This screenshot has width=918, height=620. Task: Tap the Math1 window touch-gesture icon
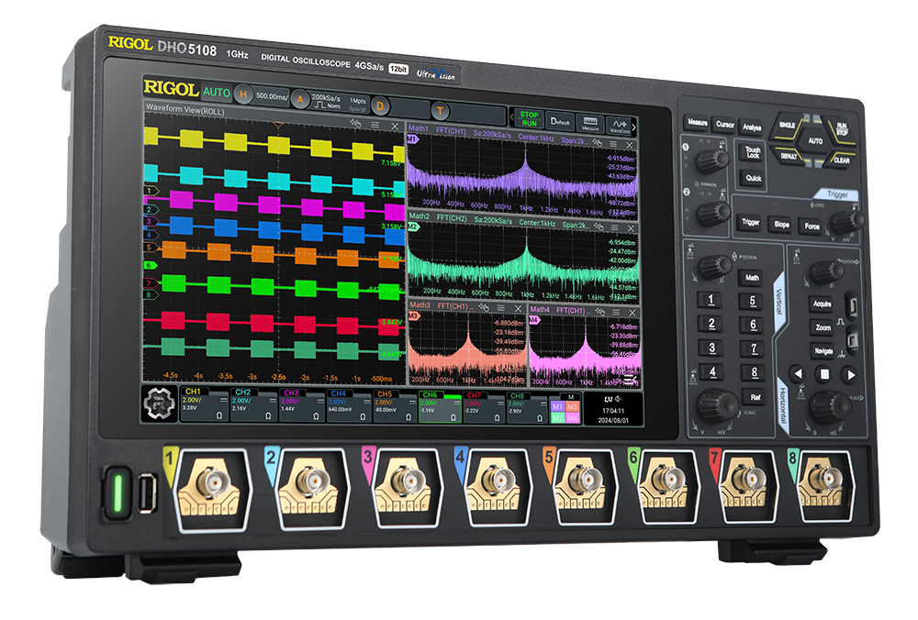click(598, 142)
